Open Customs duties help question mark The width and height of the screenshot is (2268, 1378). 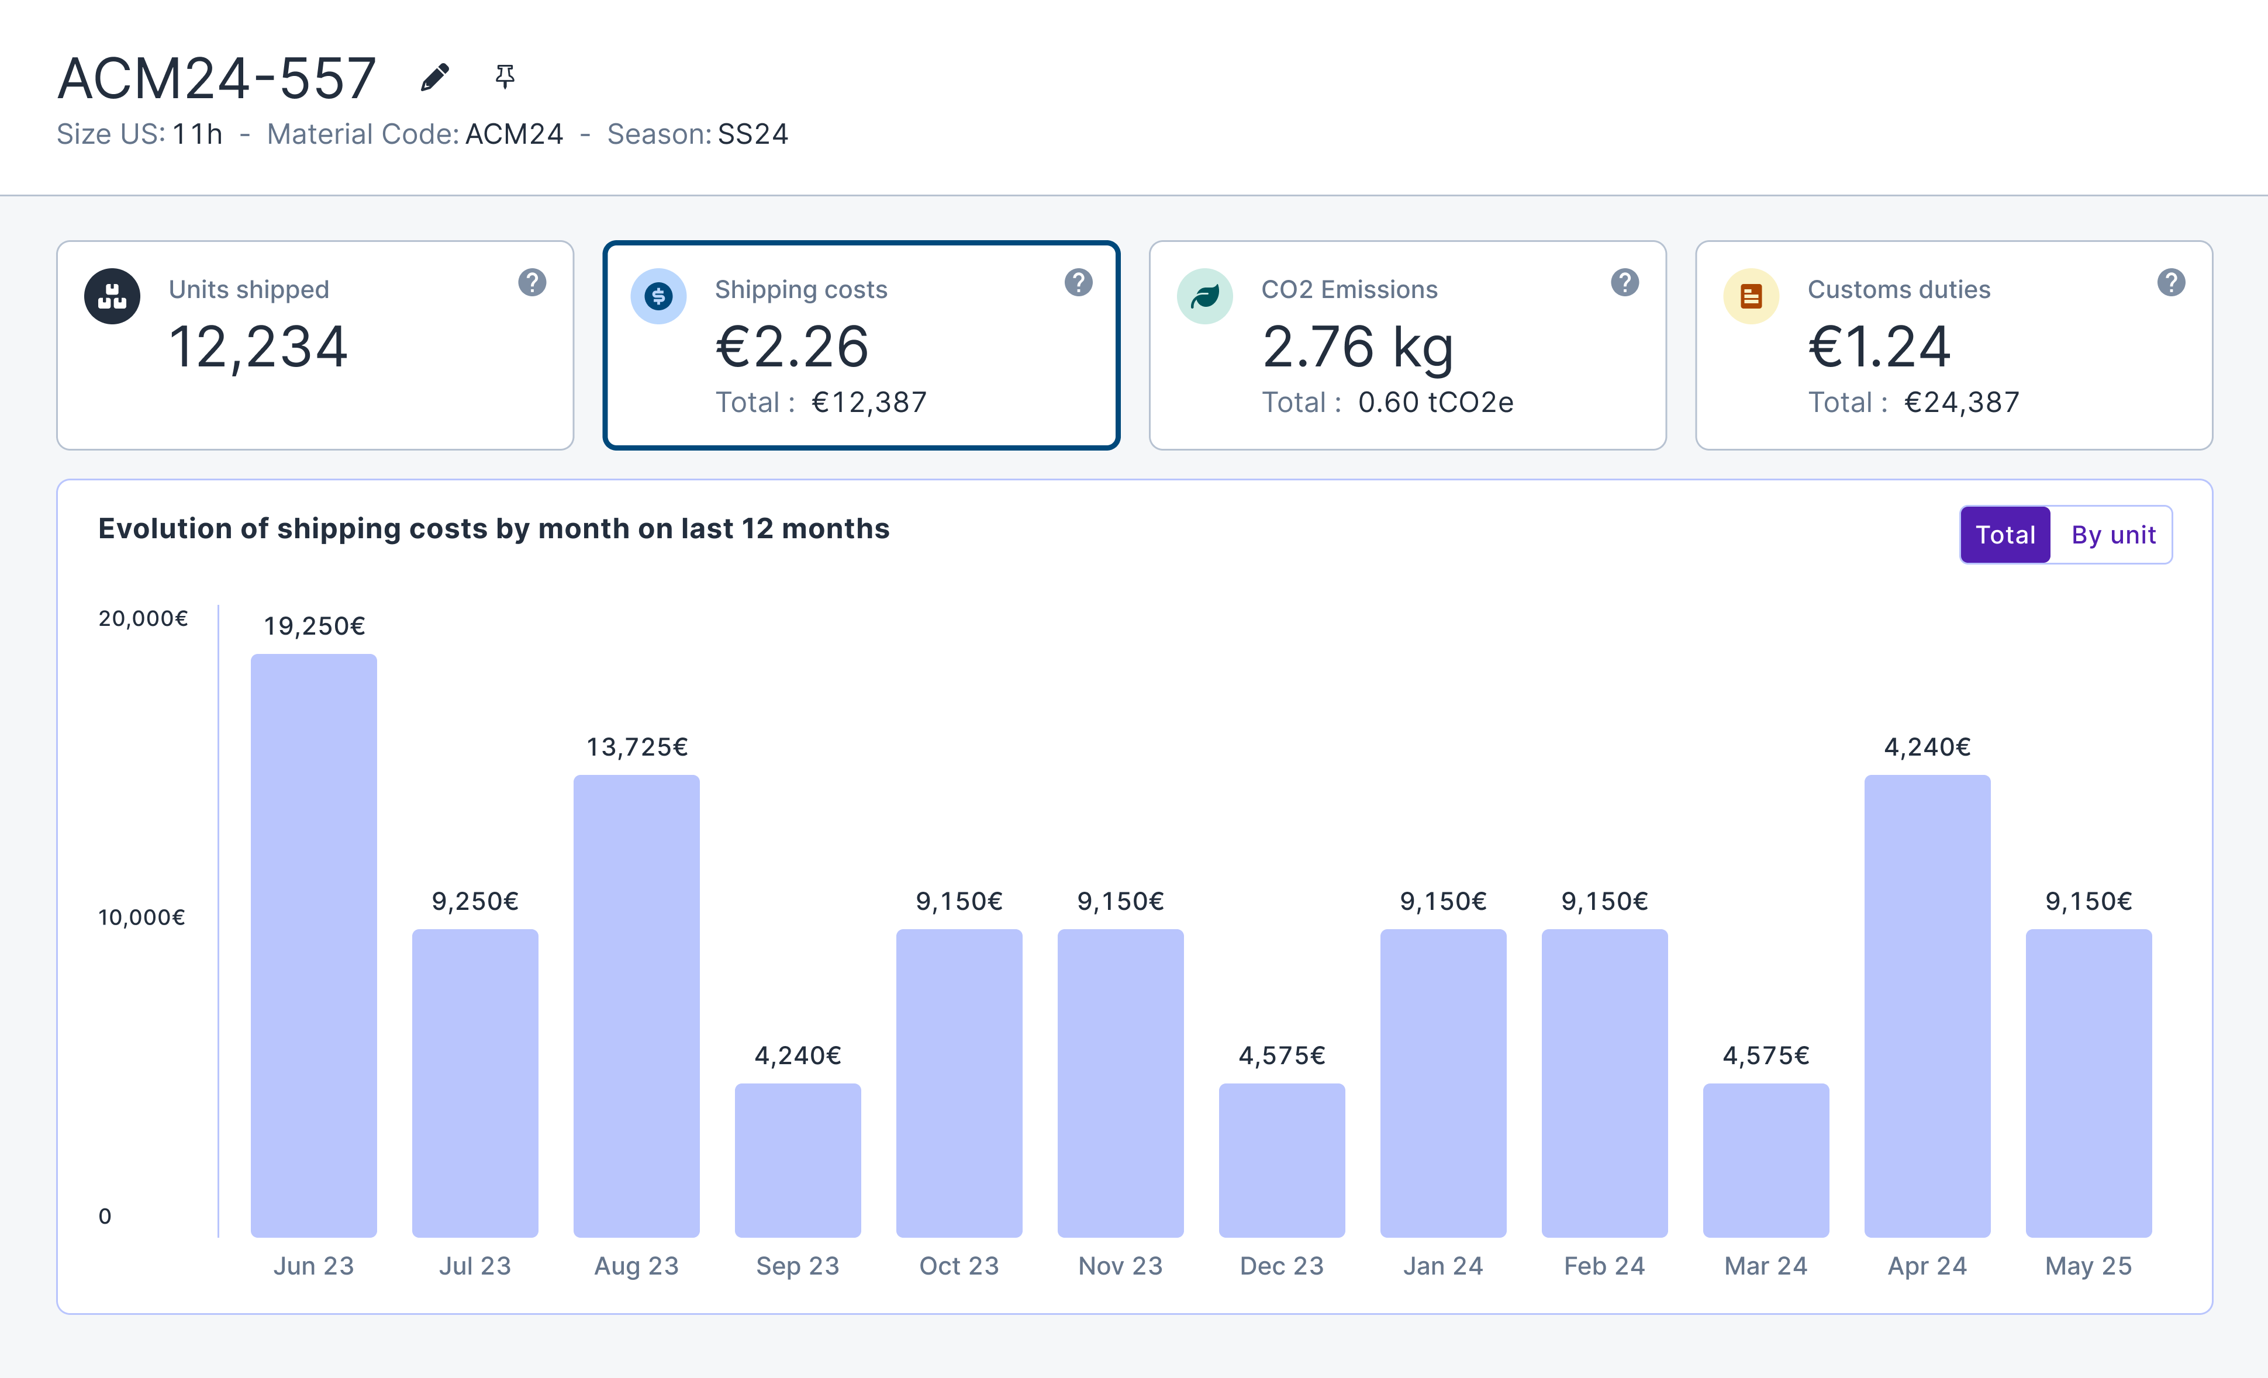click(2170, 282)
